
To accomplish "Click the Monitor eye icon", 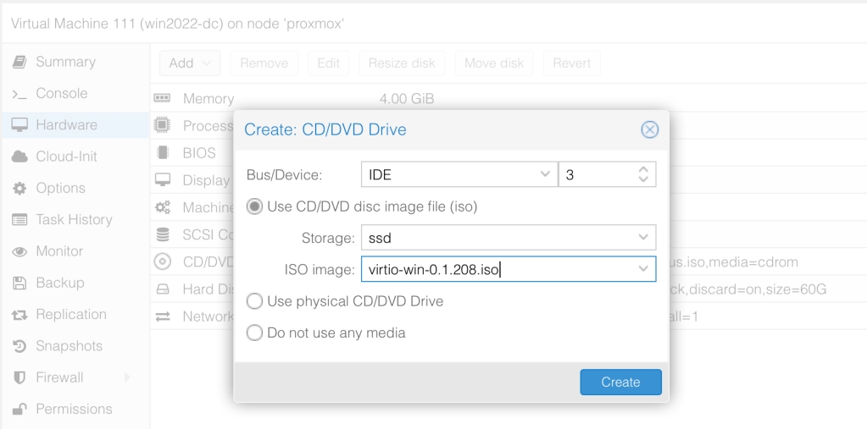I will click(19, 251).
